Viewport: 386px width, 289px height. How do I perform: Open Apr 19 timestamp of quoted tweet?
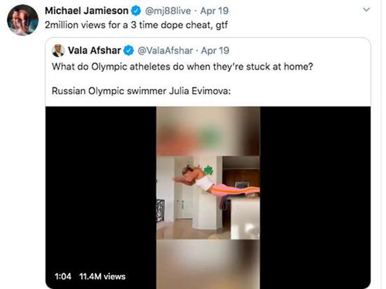(215, 50)
